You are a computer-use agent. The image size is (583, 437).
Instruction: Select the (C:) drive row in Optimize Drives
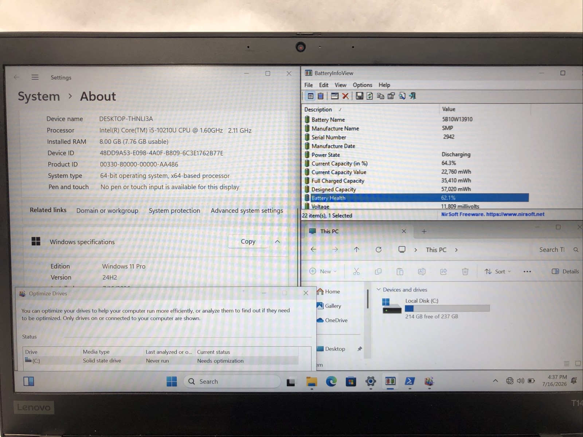(x=161, y=361)
